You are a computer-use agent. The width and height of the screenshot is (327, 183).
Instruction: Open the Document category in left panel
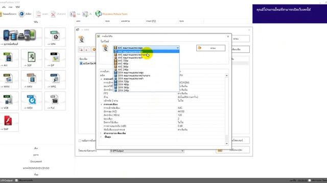click(36, 162)
